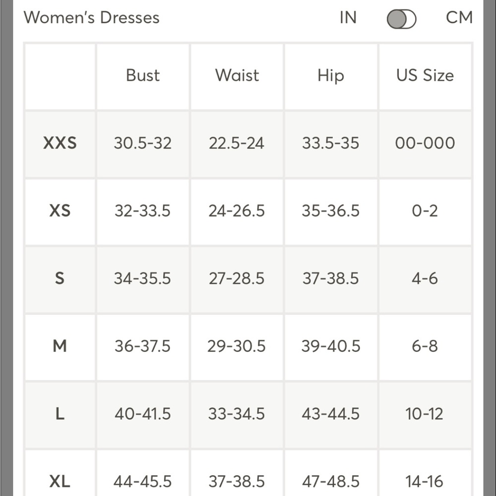Click bust value 44-45.5
The height and width of the screenshot is (496, 496).
coord(143,482)
